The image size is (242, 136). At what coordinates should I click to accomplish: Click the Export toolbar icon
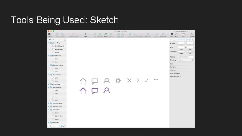click(x=192, y=34)
